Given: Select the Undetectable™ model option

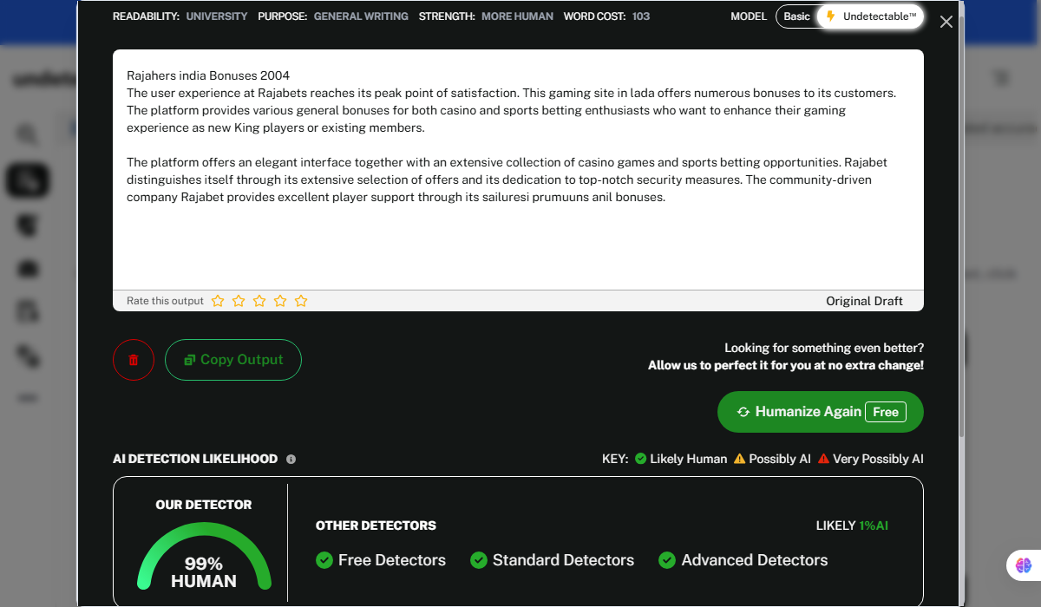Looking at the screenshot, I should click(x=870, y=16).
